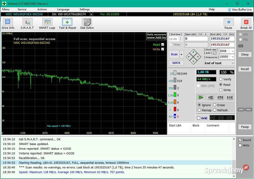Click the upper End LBA input field
254x179 pixels.
(x=222, y=39)
